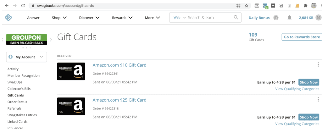322x131 pixels.
Task: Click the search magnifying glass icon
Action: [236, 18]
